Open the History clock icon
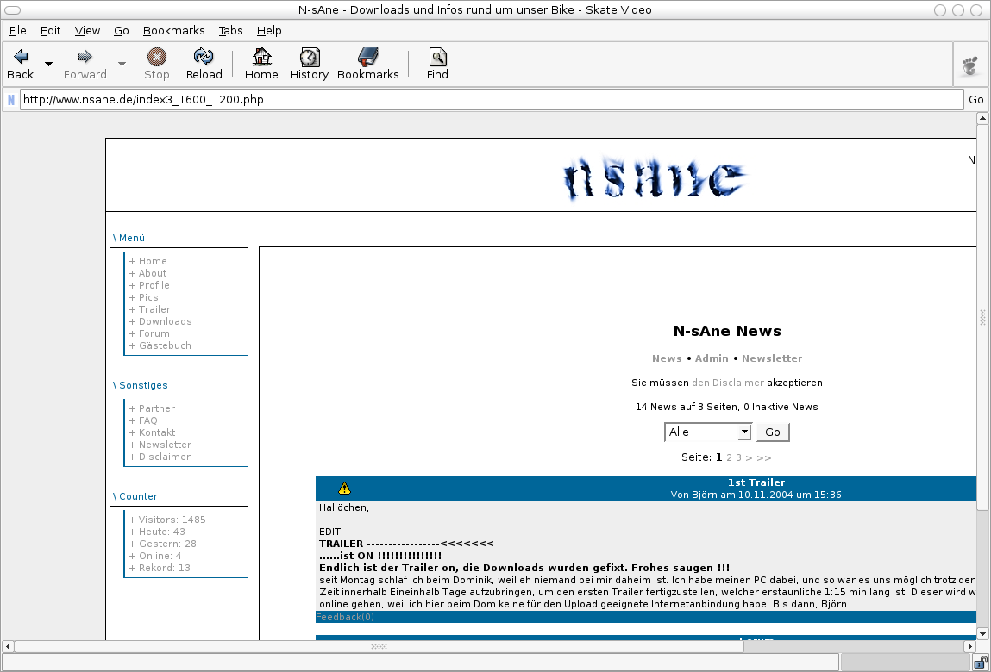Image resolution: width=991 pixels, height=672 pixels. click(x=309, y=57)
